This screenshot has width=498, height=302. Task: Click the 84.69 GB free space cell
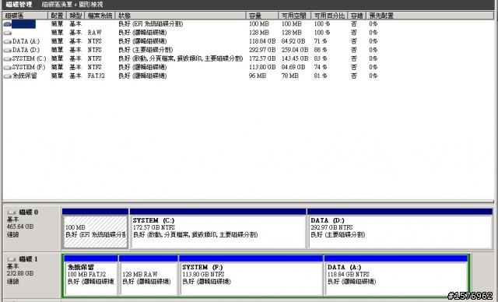(x=293, y=67)
